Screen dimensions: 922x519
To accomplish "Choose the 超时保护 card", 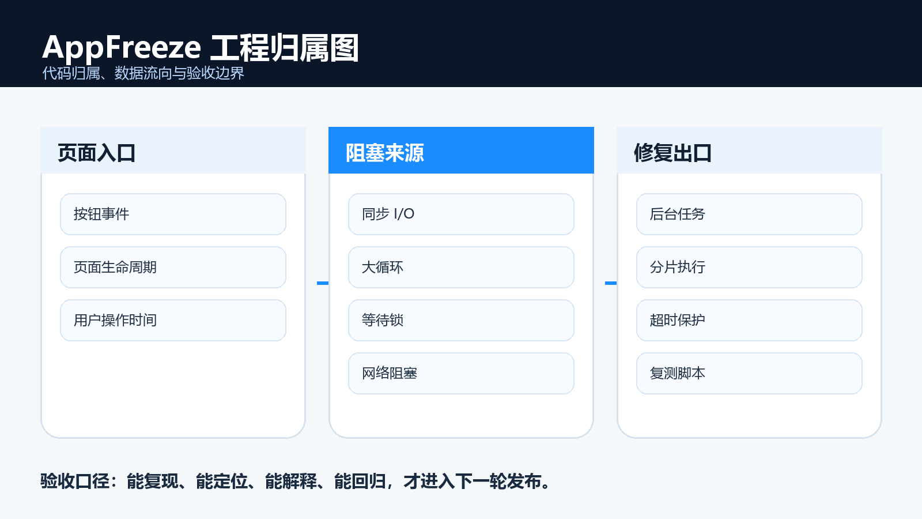I will 749,321.
